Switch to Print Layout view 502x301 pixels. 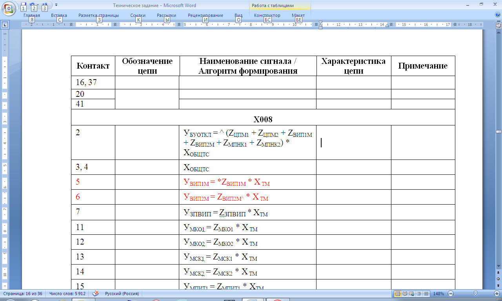[x=397, y=294]
